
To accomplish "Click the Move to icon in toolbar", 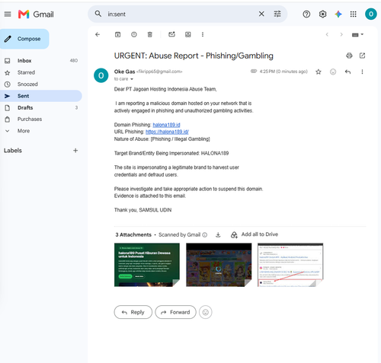I will click(188, 34).
